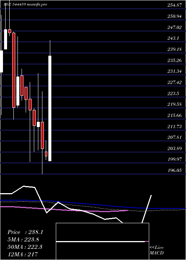This screenshot has width=186, height=260.
Task: Click the 243.1 price axis label
Action: tap(173, 38)
